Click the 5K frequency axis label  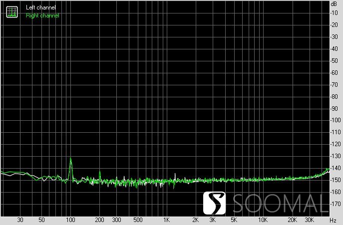pyautogui.click(x=234, y=220)
